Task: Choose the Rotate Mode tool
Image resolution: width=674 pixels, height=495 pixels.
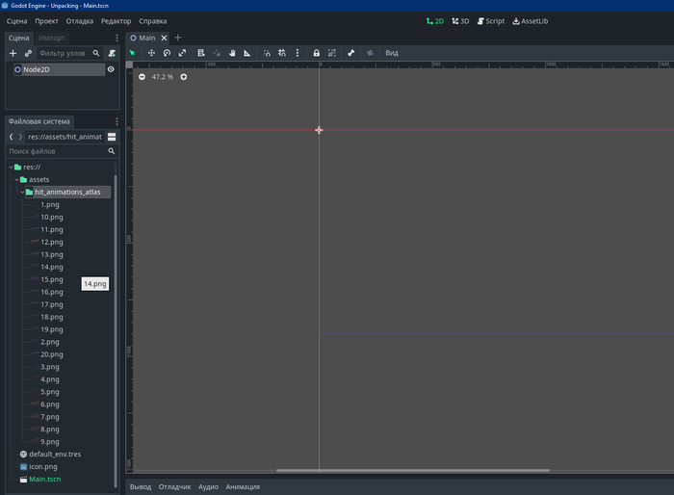Action: click(167, 53)
